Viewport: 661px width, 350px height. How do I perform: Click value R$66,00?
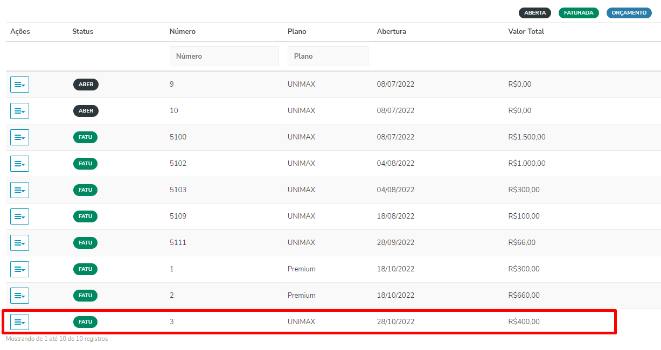tap(521, 243)
